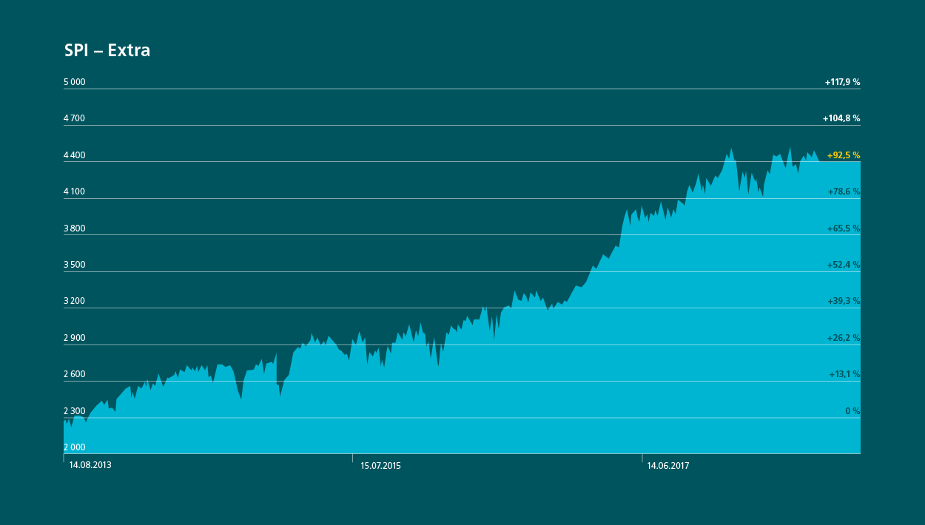
Task: Select the '2 000' y-axis label
Action: click(75, 447)
